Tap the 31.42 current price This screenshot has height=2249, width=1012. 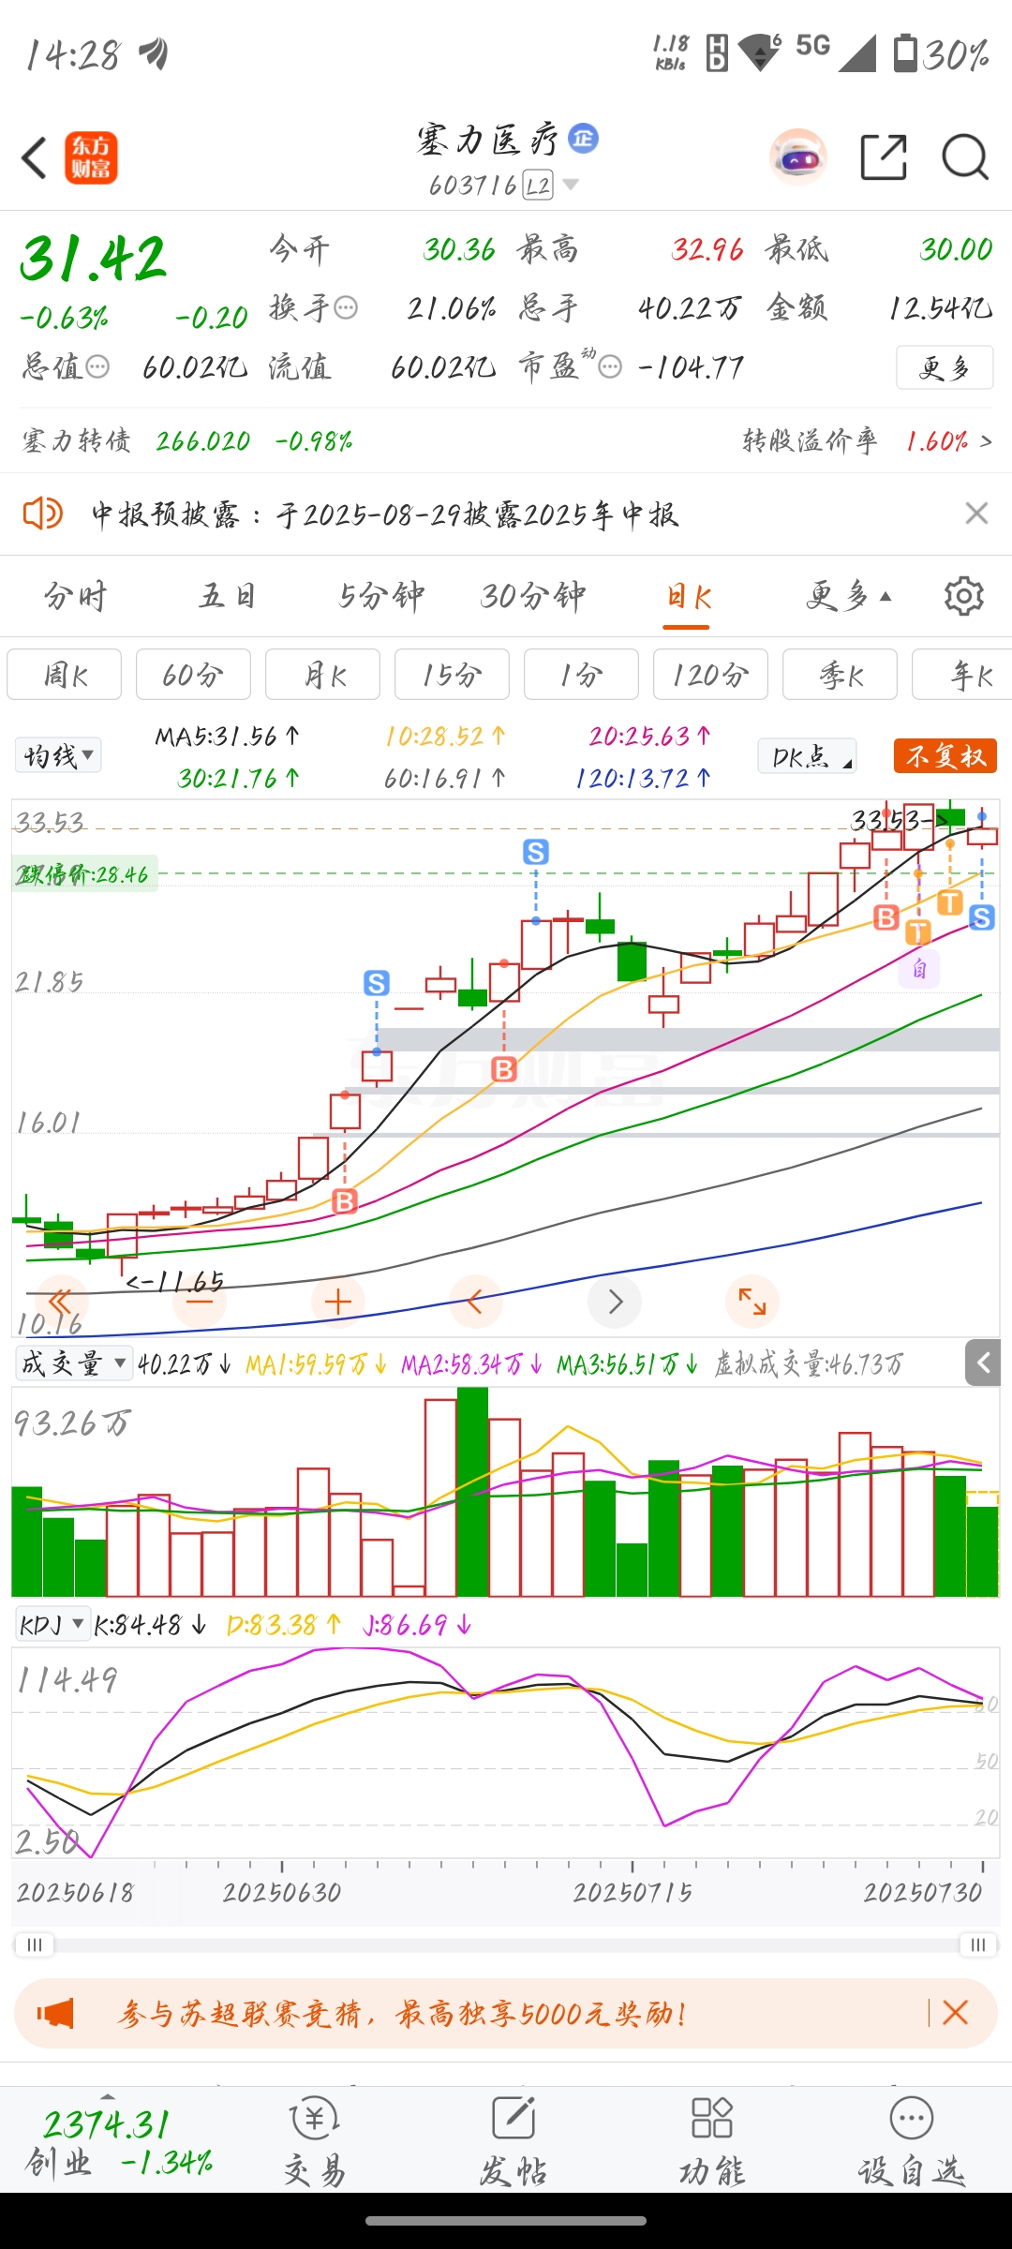pos(94,259)
